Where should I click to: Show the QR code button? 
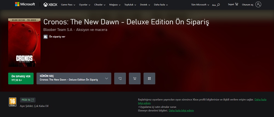click(149, 79)
